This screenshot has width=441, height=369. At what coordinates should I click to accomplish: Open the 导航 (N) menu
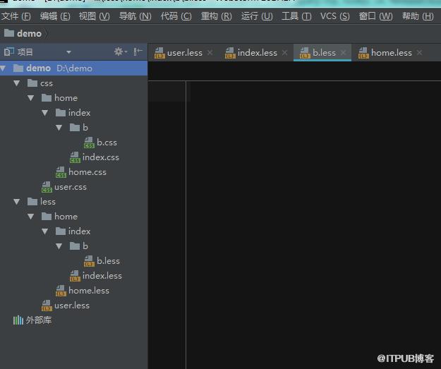[135, 16]
